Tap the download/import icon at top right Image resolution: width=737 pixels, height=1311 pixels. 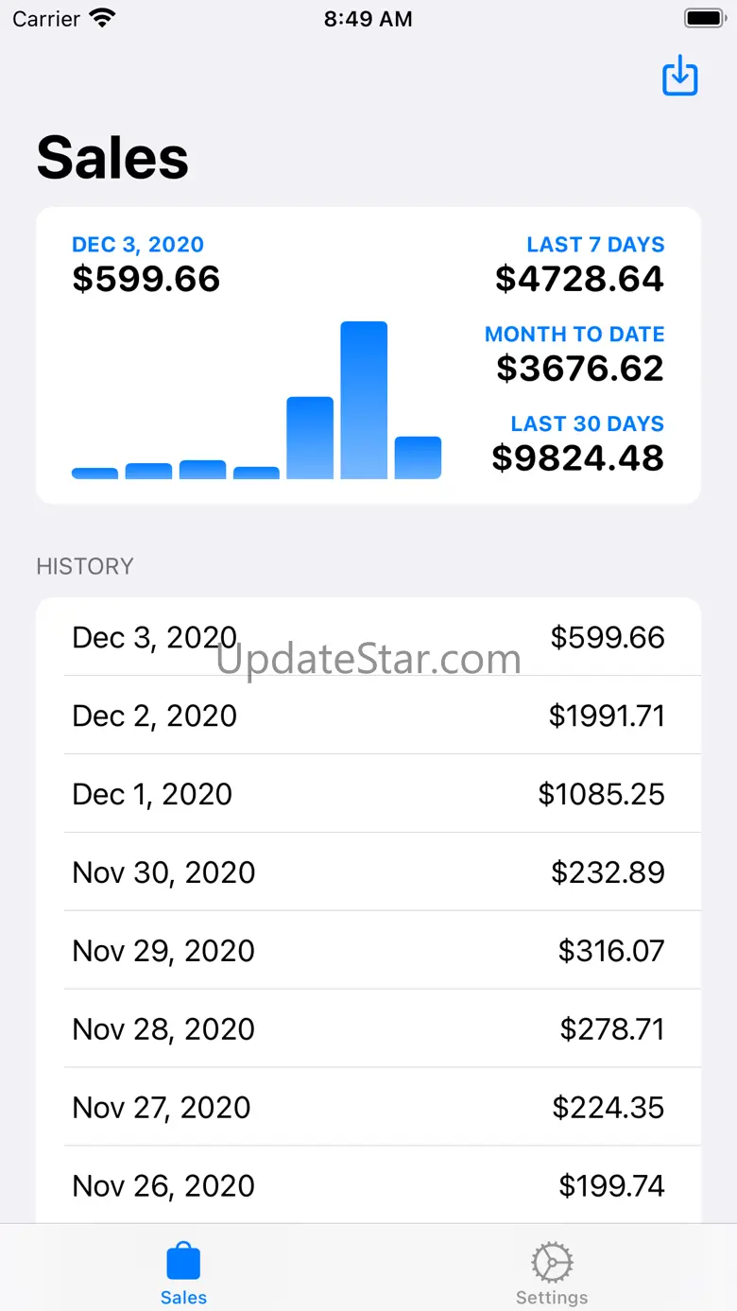[x=679, y=76]
